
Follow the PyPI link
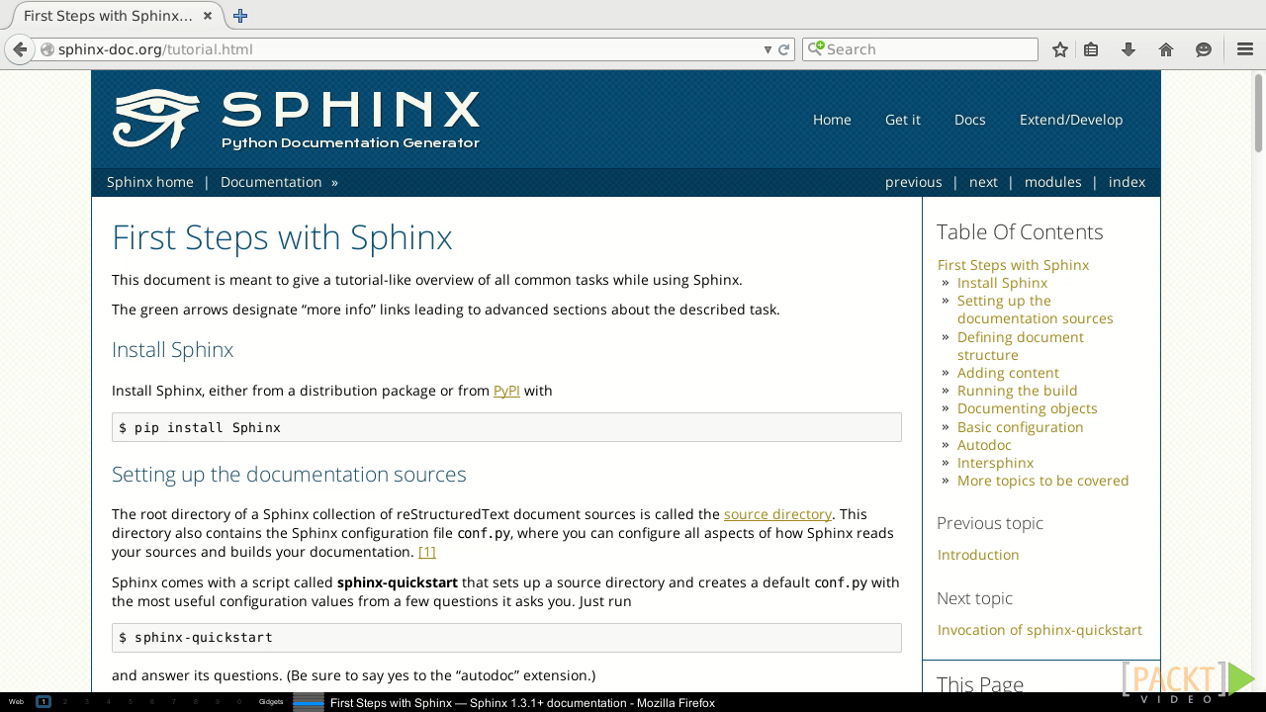pyautogui.click(x=506, y=391)
